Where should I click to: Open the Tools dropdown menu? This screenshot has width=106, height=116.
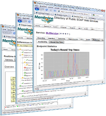point(56,27)
